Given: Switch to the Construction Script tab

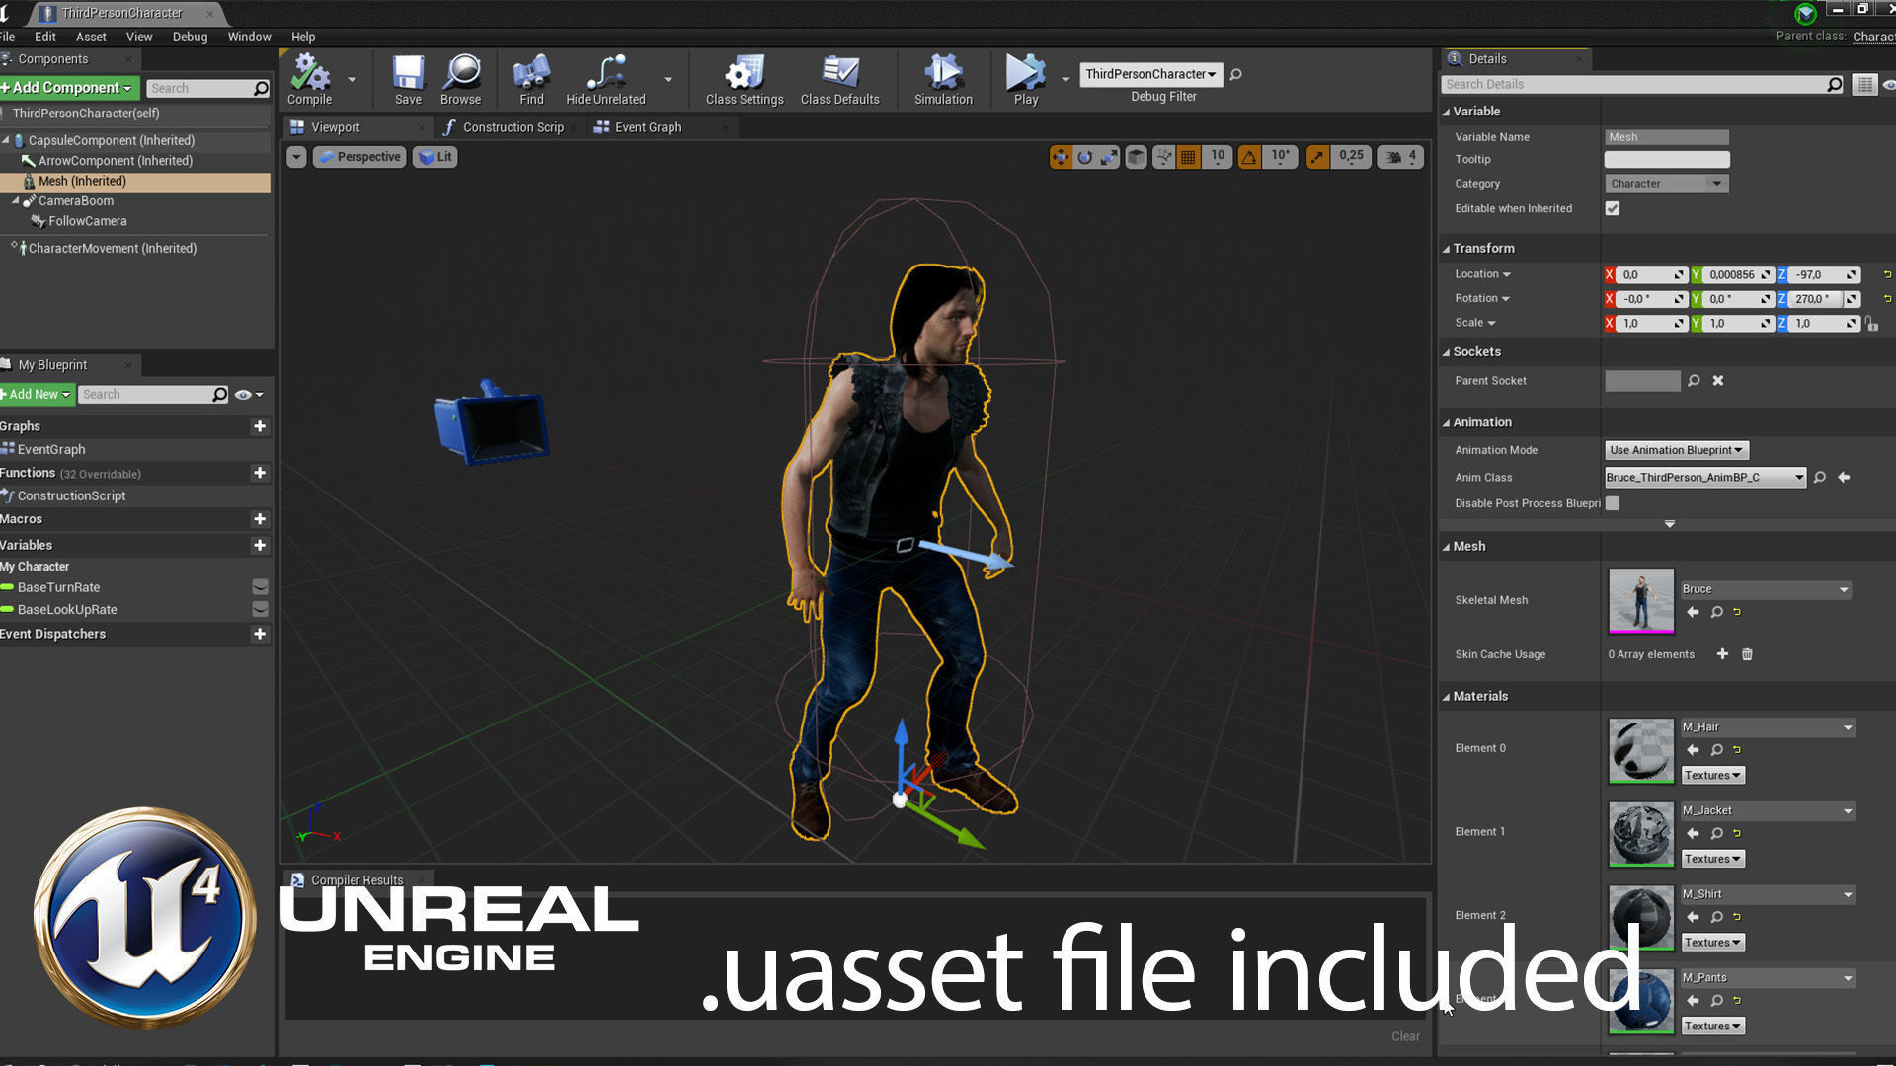Looking at the screenshot, I should [513, 127].
